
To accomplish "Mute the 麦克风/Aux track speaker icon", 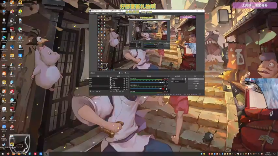I will pyautogui.click(x=163, y=83).
